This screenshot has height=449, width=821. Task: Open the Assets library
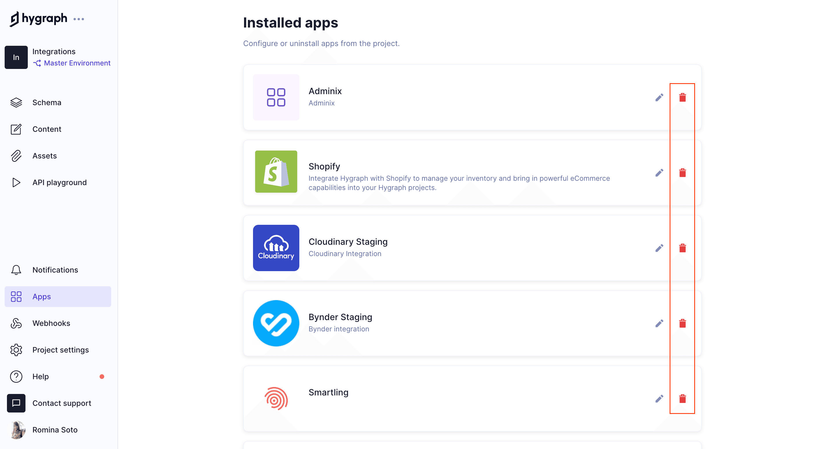(45, 156)
